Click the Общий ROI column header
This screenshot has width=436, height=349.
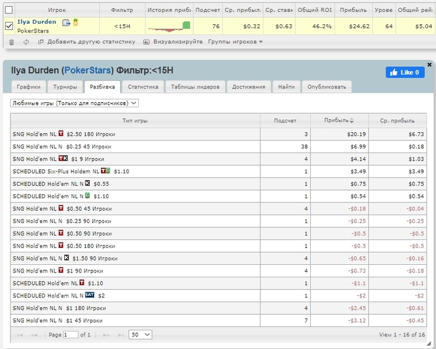coord(315,10)
